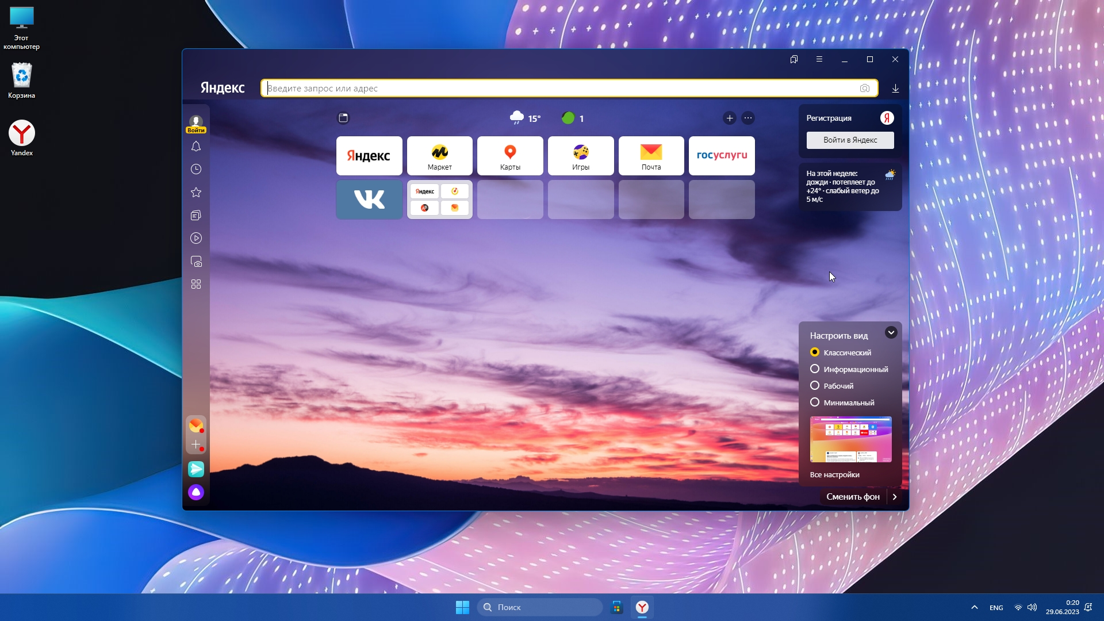Image resolution: width=1104 pixels, height=621 pixels.
Task: Click the camera image search icon
Action: [864, 89]
